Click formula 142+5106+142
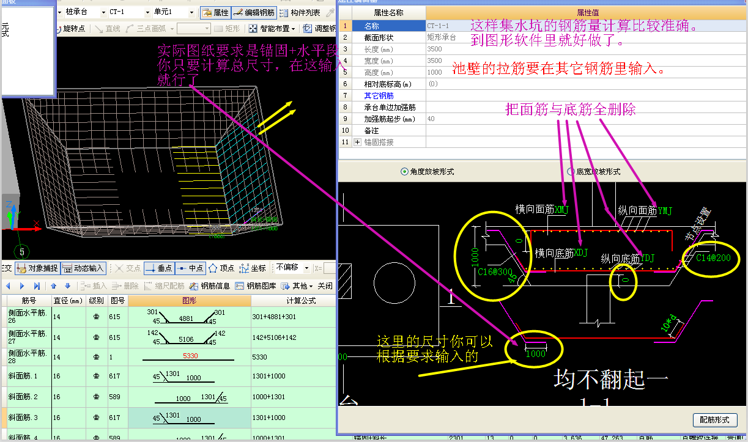This screenshot has height=442, width=748. (275, 337)
